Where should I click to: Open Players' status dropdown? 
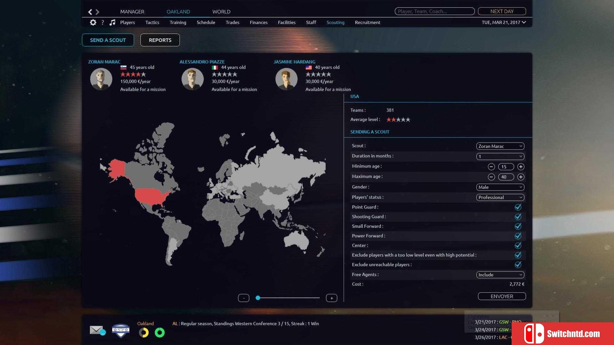click(x=500, y=197)
